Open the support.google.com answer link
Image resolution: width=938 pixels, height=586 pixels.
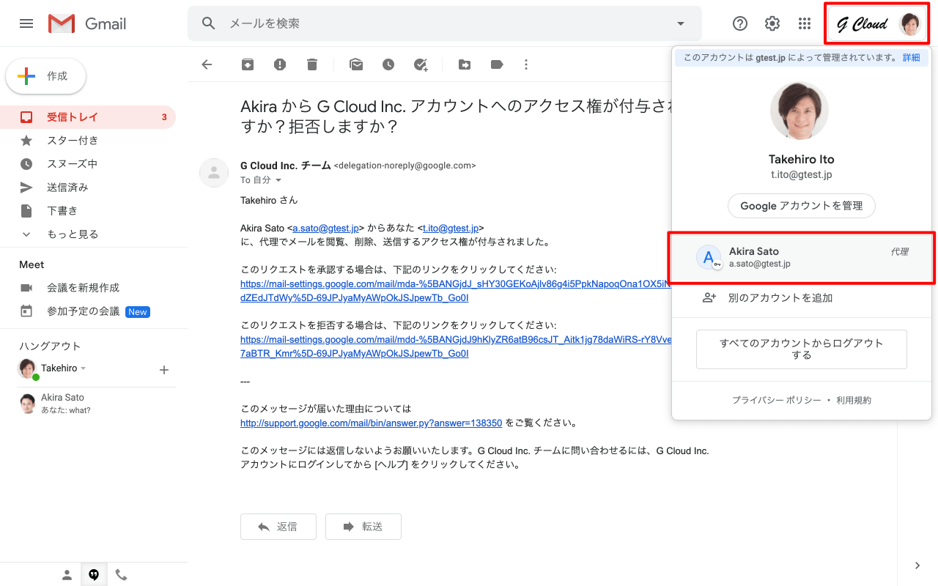(372, 423)
